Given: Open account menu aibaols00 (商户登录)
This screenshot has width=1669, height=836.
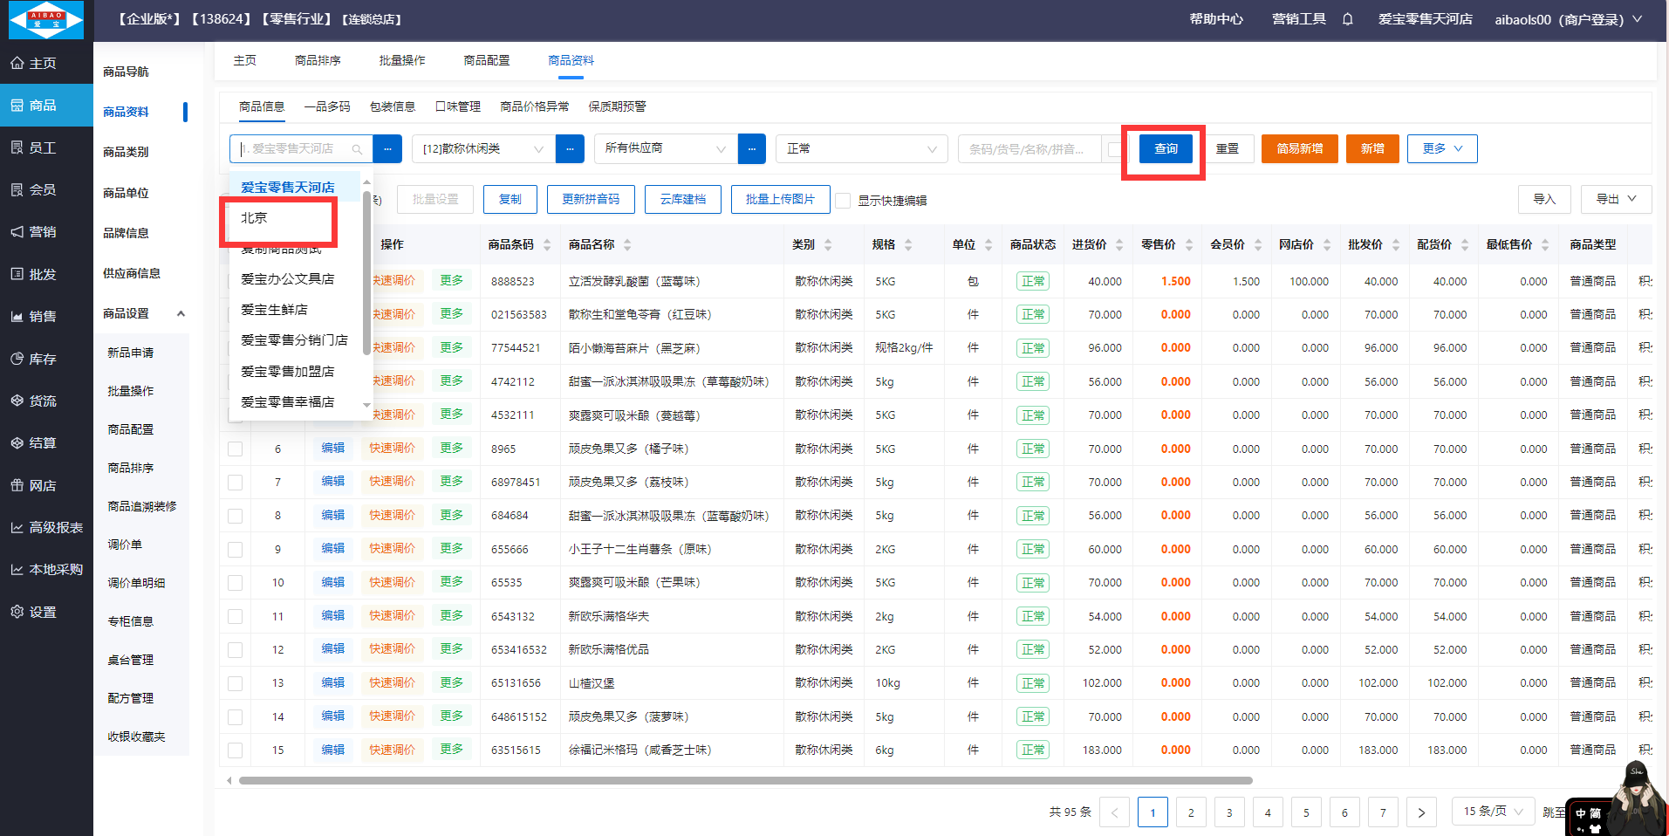Looking at the screenshot, I should [1568, 19].
